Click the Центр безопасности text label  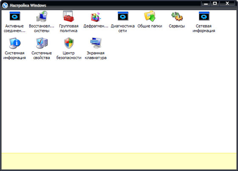[69, 55]
